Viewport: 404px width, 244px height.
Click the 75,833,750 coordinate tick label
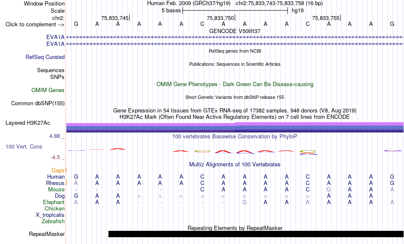[220, 18]
